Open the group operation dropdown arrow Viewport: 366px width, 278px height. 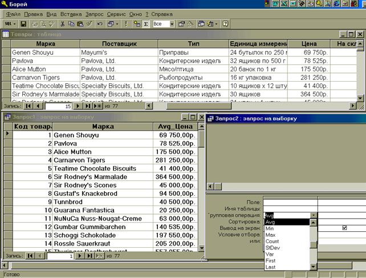pyautogui.click(x=314, y=215)
